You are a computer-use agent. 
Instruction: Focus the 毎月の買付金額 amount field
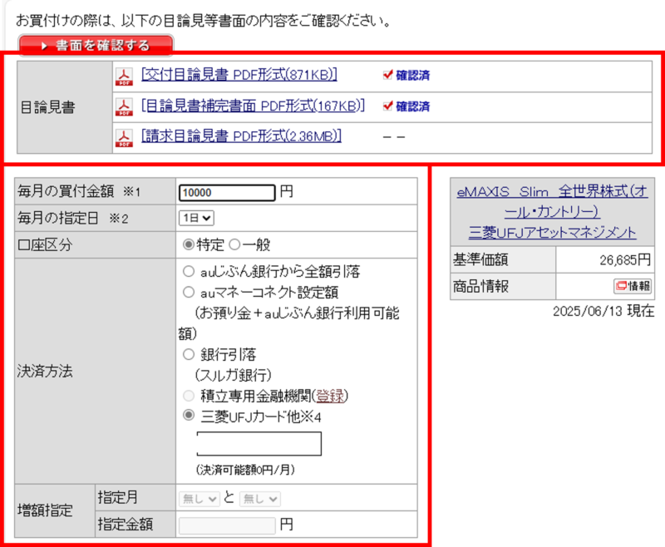227,193
